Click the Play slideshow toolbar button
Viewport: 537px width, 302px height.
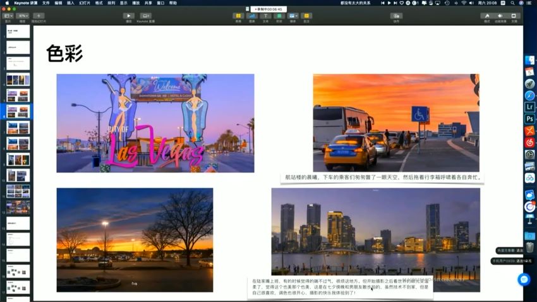[128, 16]
